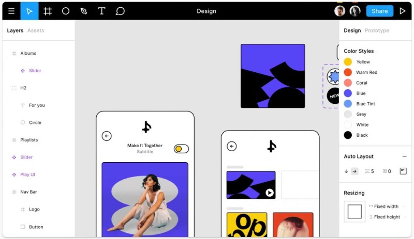Select the Frame tool
This screenshot has width=414, height=239.
[x=48, y=11]
